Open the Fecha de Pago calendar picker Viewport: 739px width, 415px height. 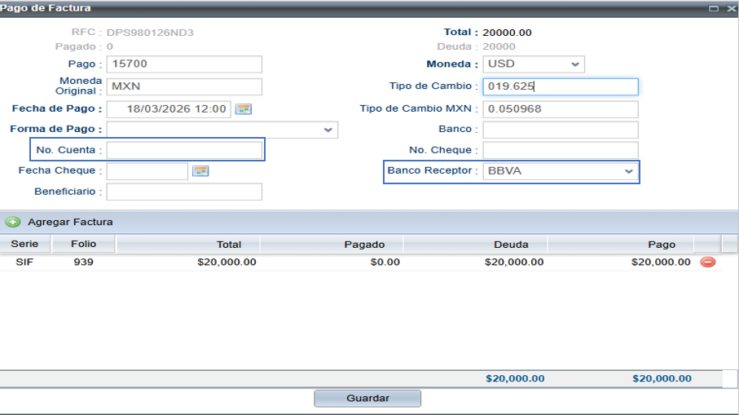click(243, 108)
